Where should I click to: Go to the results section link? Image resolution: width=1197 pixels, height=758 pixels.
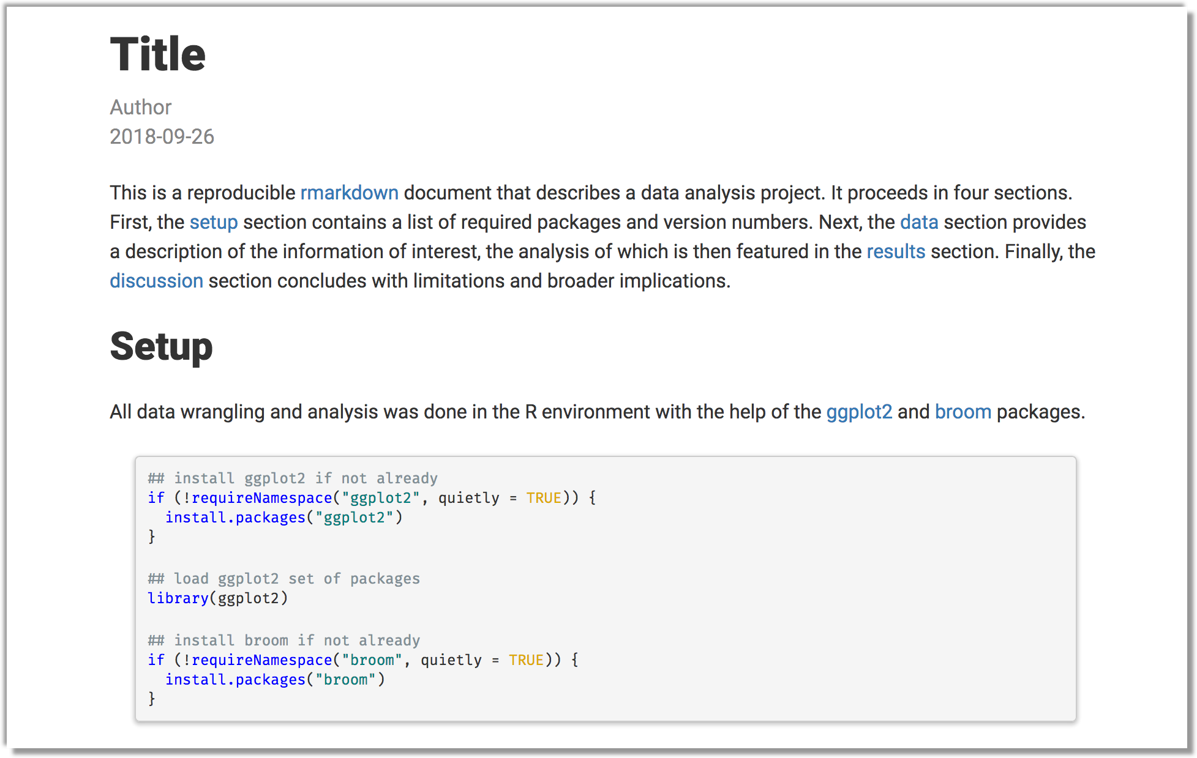pyautogui.click(x=895, y=251)
